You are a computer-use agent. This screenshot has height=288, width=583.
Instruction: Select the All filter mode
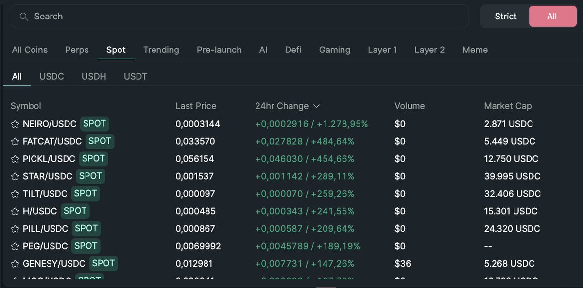tap(551, 17)
